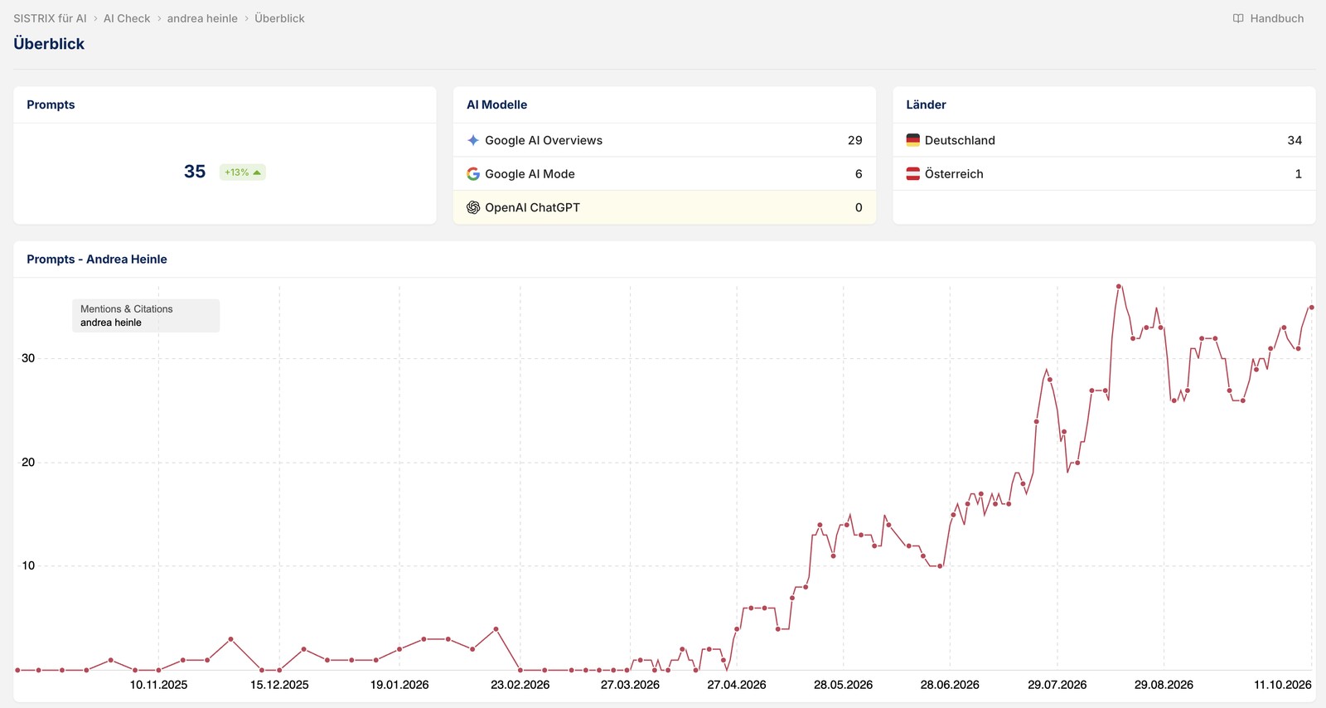Viewport: 1326px width, 708px height.
Task: Open the andrea heinle breadcrumb
Action: tap(202, 18)
